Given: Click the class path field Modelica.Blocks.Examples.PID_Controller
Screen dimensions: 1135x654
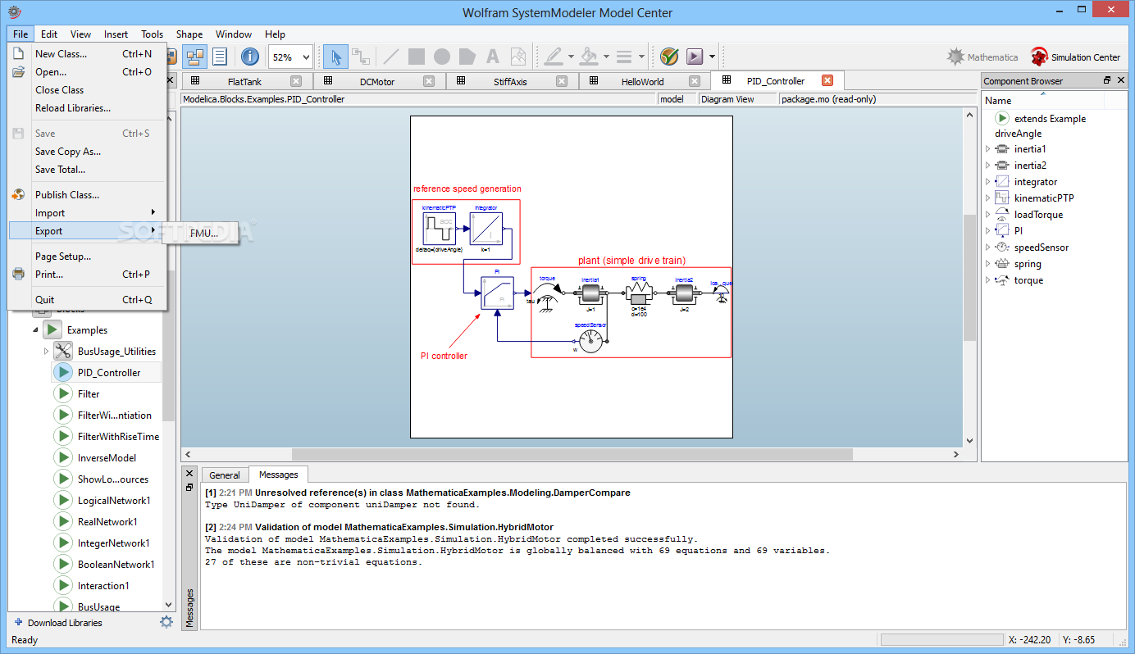Looking at the screenshot, I should [x=418, y=99].
